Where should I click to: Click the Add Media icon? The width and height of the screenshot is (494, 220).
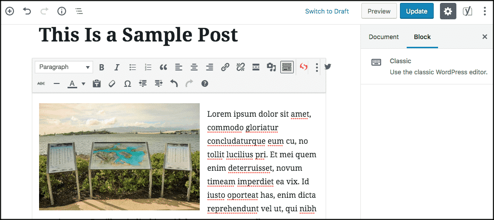pyautogui.click(x=271, y=68)
